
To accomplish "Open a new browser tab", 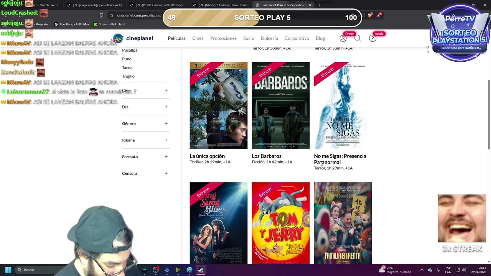I will (320, 5).
